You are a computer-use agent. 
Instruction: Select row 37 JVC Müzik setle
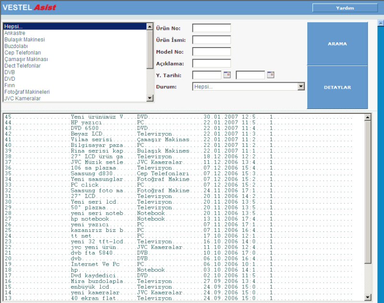[x=184, y=162]
